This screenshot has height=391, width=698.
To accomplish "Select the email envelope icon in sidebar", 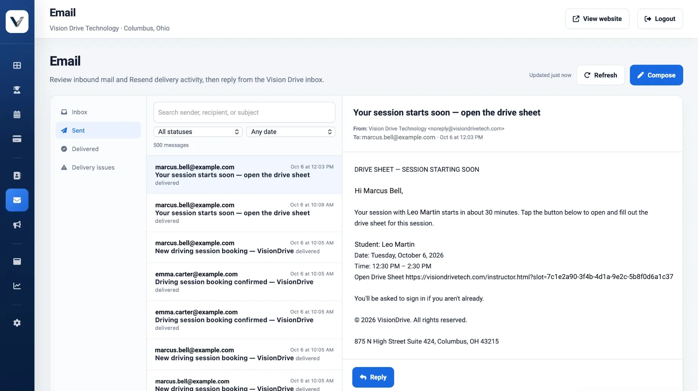I will coord(17,200).
